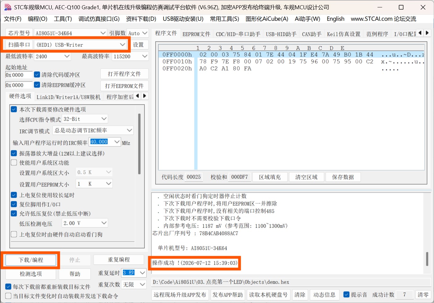
Task: Click 设置 button beside port selector
Action: (138, 45)
